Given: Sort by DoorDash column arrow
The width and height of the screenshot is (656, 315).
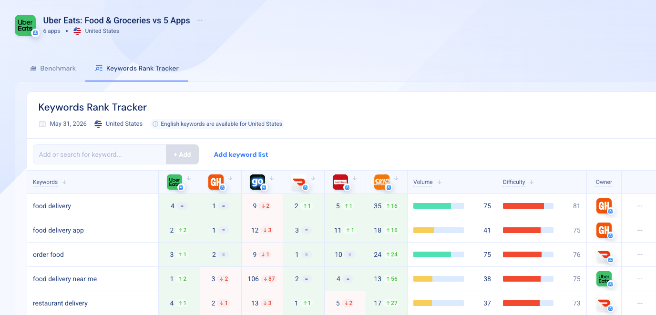Looking at the screenshot, I should [x=313, y=178].
